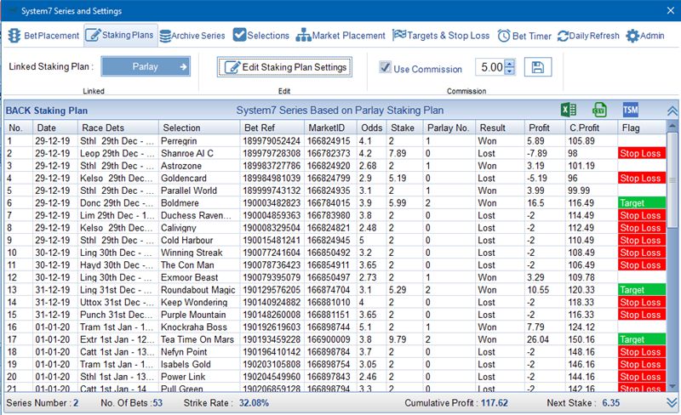Toggle the Use Commission checkbox
Screen dimensions: 681x415
pyautogui.click(x=385, y=67)
